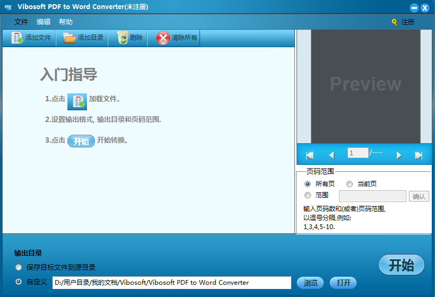Go to previous page in preview
Screen dimensions: 435x297
[331, 155]
